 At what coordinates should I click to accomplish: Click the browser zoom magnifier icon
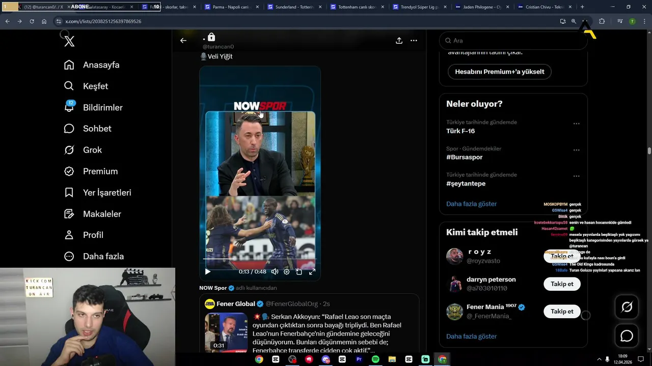[x=574, y=21]
